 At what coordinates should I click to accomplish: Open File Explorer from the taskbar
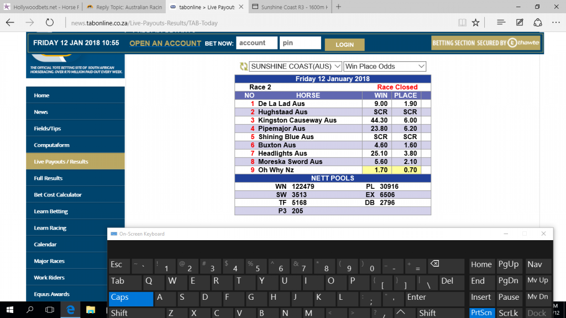[90, 310]
